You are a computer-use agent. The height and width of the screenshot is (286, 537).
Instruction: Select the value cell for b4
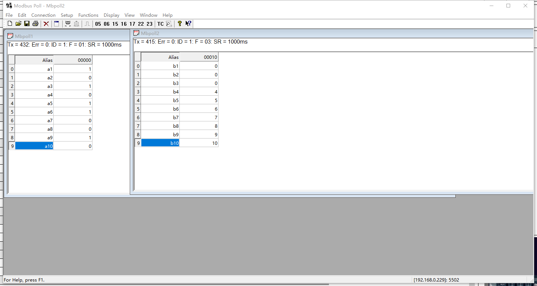point(199,92)
